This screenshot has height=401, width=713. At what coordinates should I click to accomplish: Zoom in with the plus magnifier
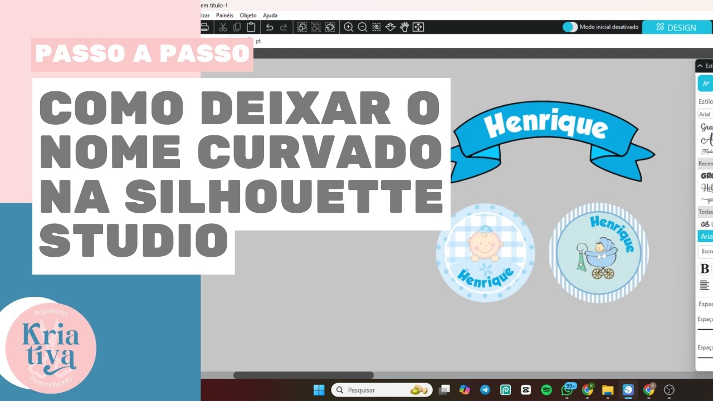point(349,27)
